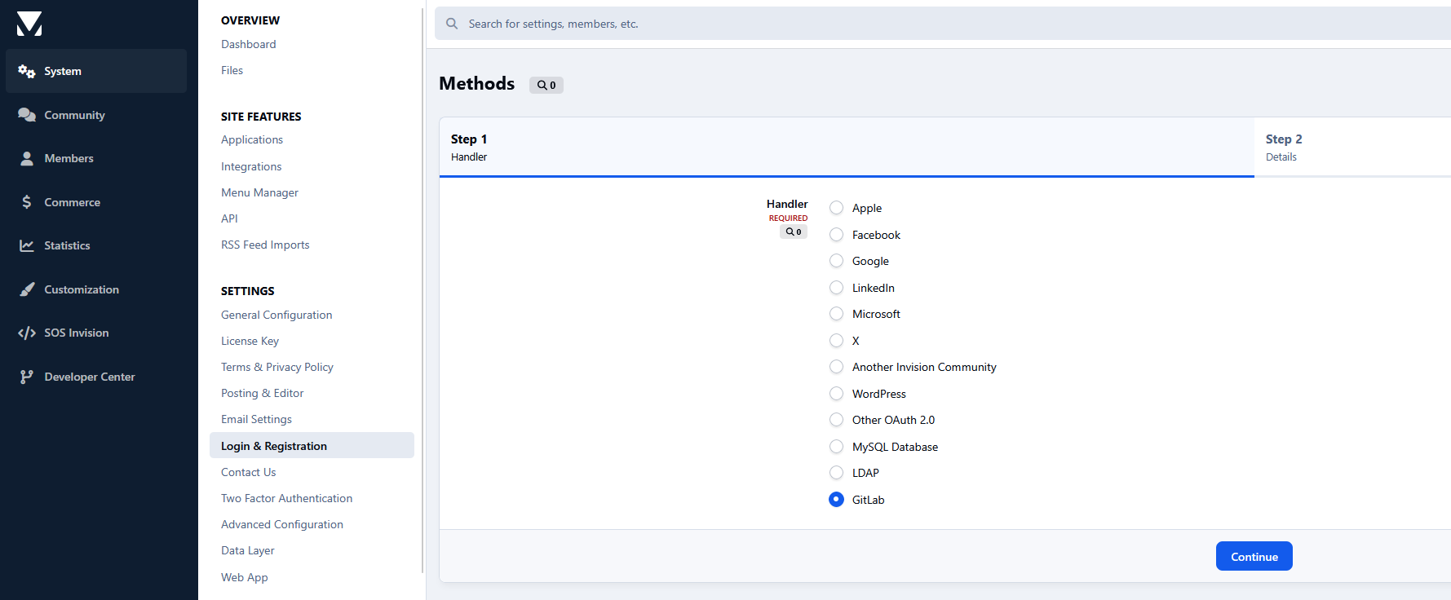Open the License Key page

pos(250,341)
